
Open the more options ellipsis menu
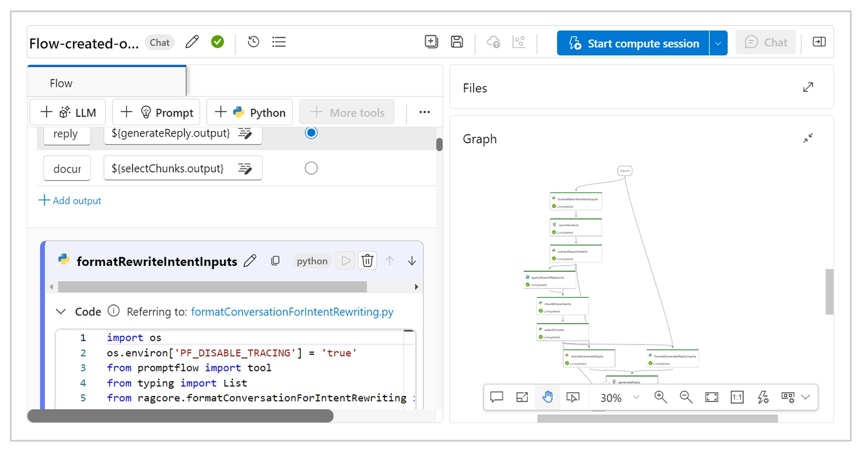(425, 112)
